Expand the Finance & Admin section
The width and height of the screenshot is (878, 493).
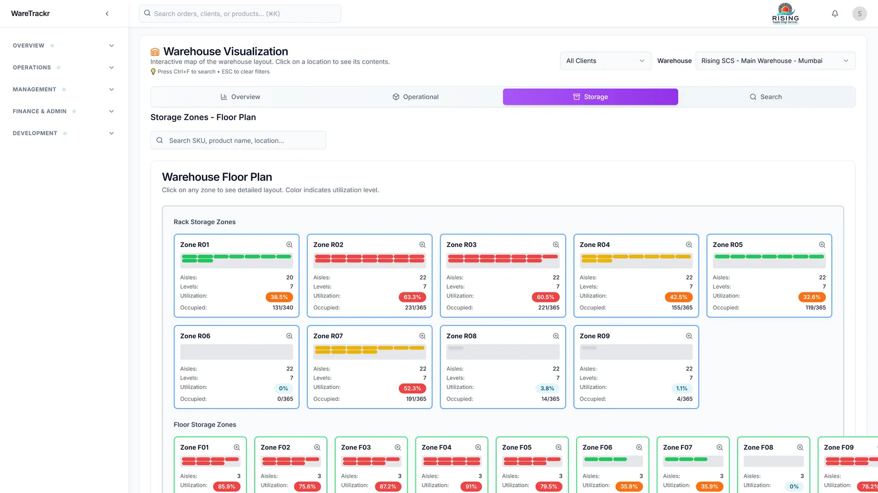point(63,111)
